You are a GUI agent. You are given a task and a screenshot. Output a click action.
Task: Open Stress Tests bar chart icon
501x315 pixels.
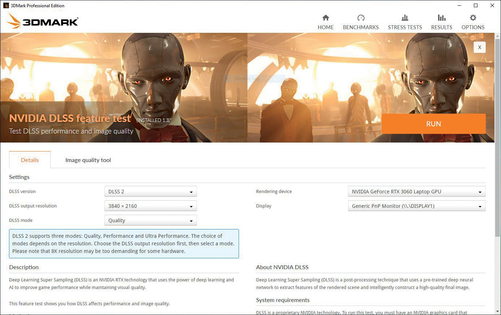pos(405,18)
